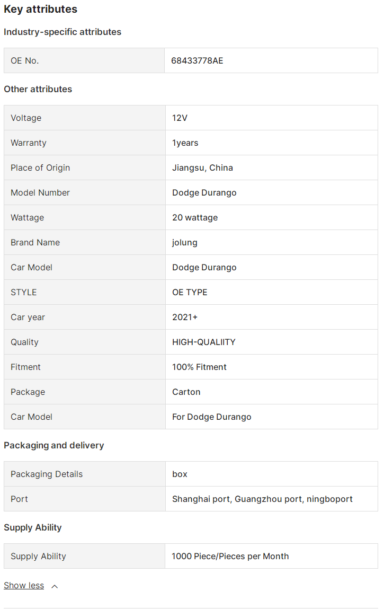Viewport: 384px width, 609px height.
Task: Select the brand name jolung
Action: pos(184,243)
